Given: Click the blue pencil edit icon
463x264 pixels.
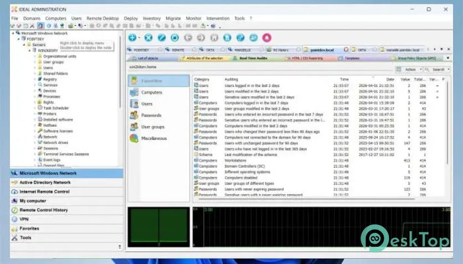Looking at the screenshot, I should (161, 38).
